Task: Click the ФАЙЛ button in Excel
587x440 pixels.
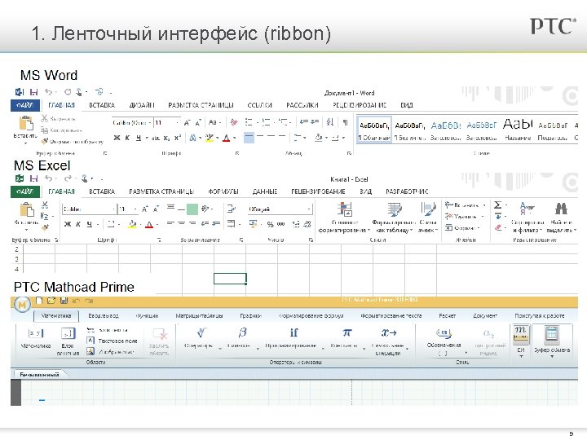Action: coord(24,191)
